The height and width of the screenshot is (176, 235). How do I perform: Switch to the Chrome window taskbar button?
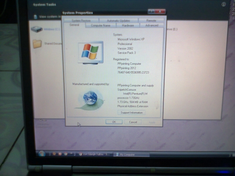click(95, 154)
